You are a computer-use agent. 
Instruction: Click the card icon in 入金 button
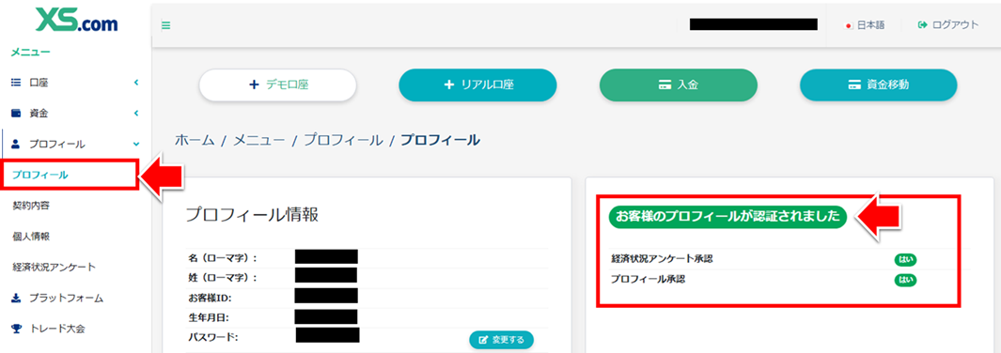(x=665, y=84)
